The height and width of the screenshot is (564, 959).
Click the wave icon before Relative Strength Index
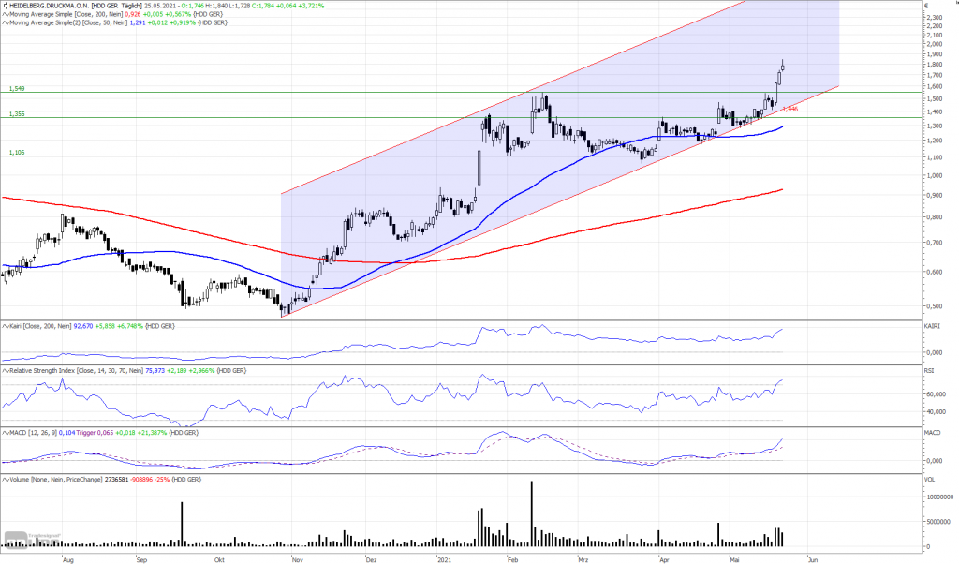(x=5, y=371)
